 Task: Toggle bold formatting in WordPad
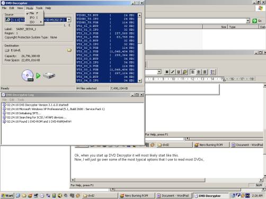pyautogui.click(x=167, y=72)
